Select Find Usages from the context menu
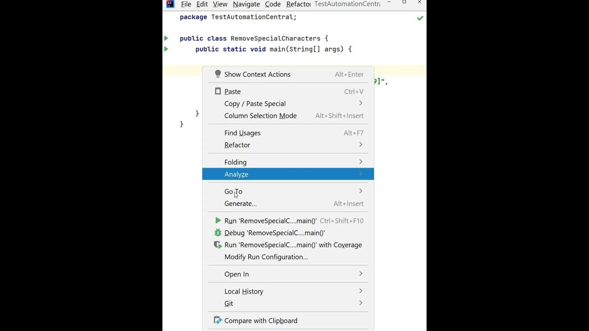Screen dimensions: 589x331 [x=243, y=133]
